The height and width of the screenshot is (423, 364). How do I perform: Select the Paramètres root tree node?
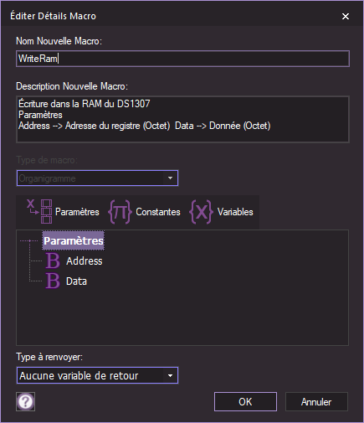74,240
